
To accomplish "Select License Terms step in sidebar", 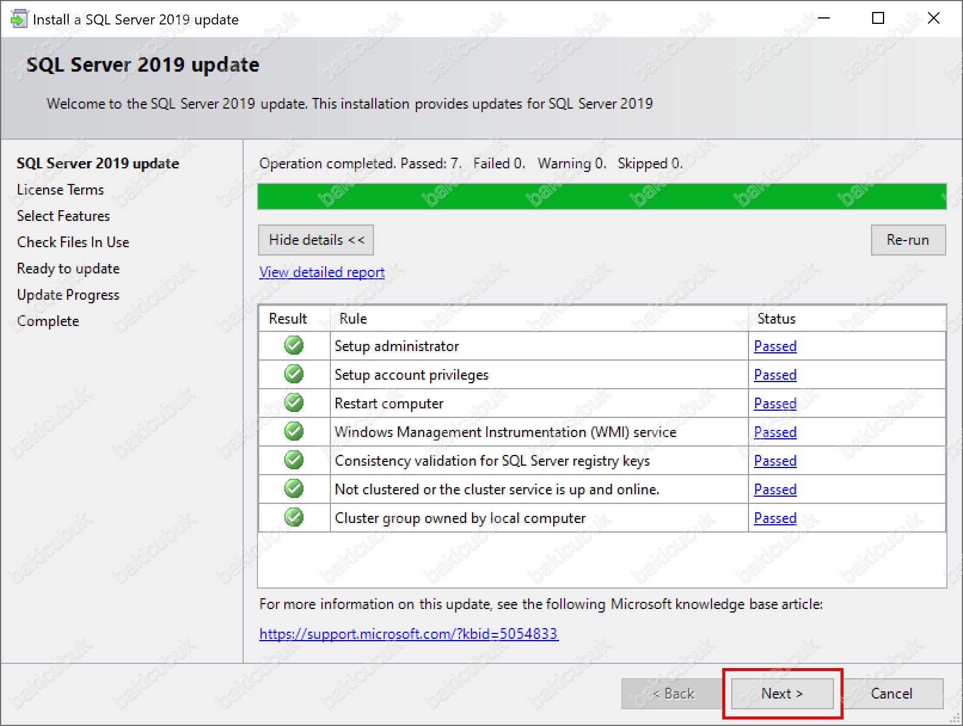I will 60,190.
